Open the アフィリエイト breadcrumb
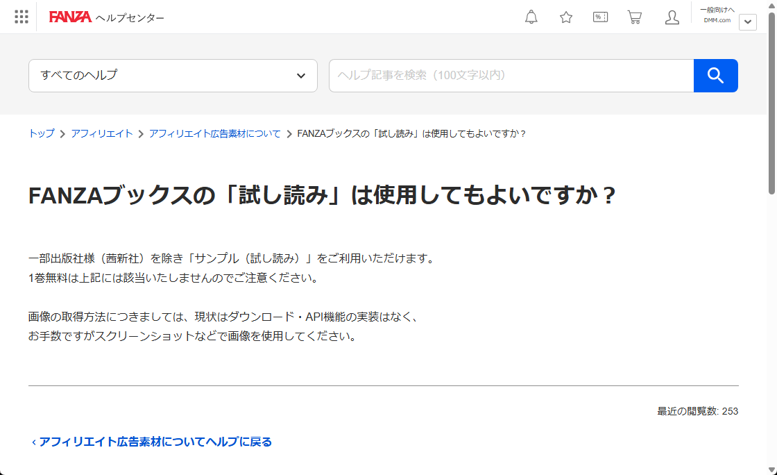Screen dimensions: 777x475 coord(101,133)
